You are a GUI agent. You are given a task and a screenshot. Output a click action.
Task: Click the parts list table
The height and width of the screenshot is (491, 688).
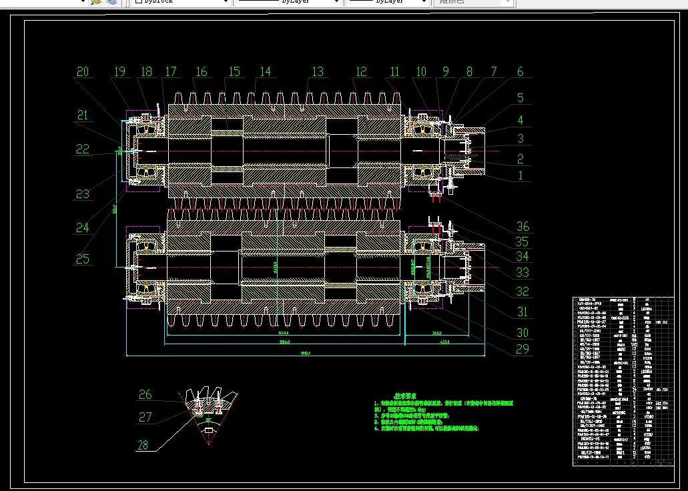point(623,380)
